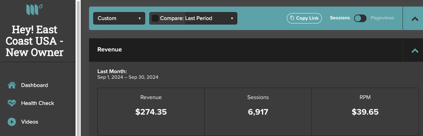Toggle the Sessions/Pageviews switch
The image size is (423, 136).
[x=360, y=18]
